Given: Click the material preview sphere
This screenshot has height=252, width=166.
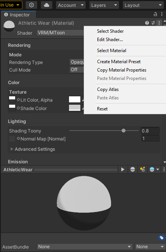Looking at the screenshot, I should [x=84, y=203].
